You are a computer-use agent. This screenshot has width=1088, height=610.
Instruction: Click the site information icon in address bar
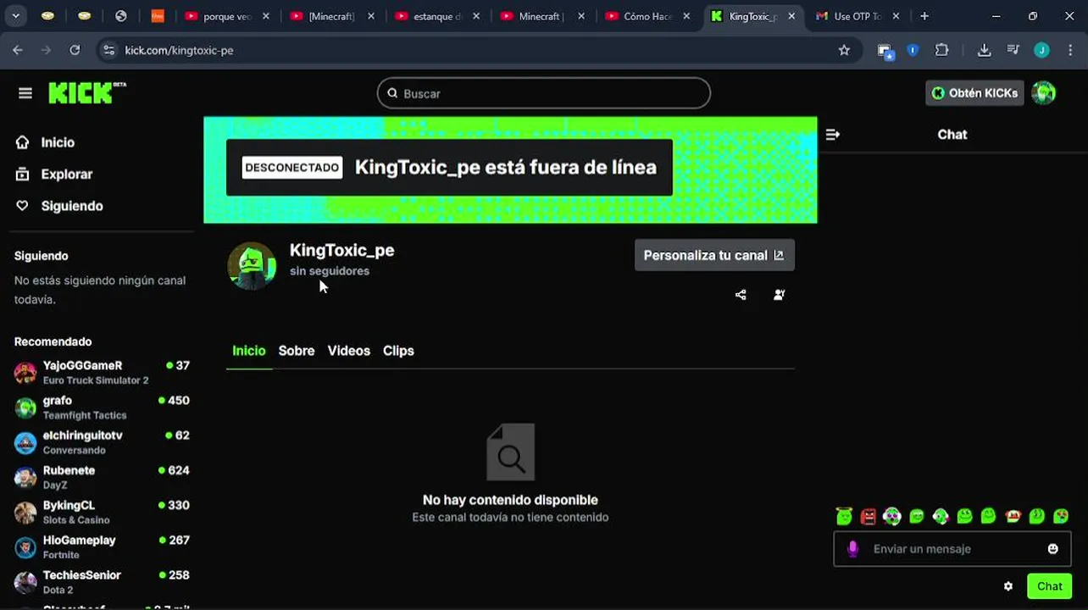pyautogui.click(x=108, y=50)
